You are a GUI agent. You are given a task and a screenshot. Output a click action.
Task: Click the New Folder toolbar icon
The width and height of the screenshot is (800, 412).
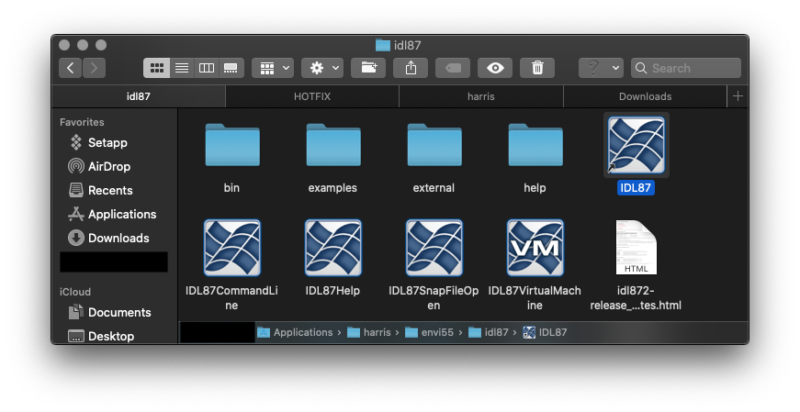coord(368,68)
